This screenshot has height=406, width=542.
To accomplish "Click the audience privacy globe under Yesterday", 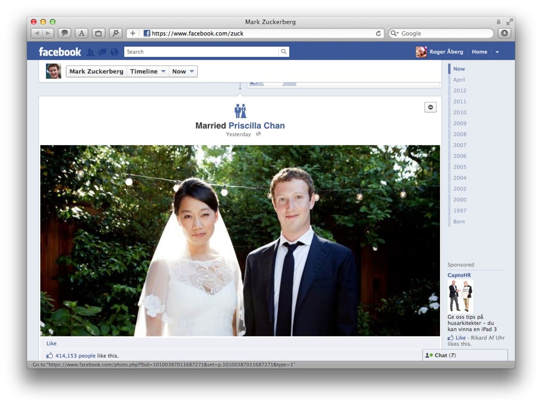I will [258, 134].
